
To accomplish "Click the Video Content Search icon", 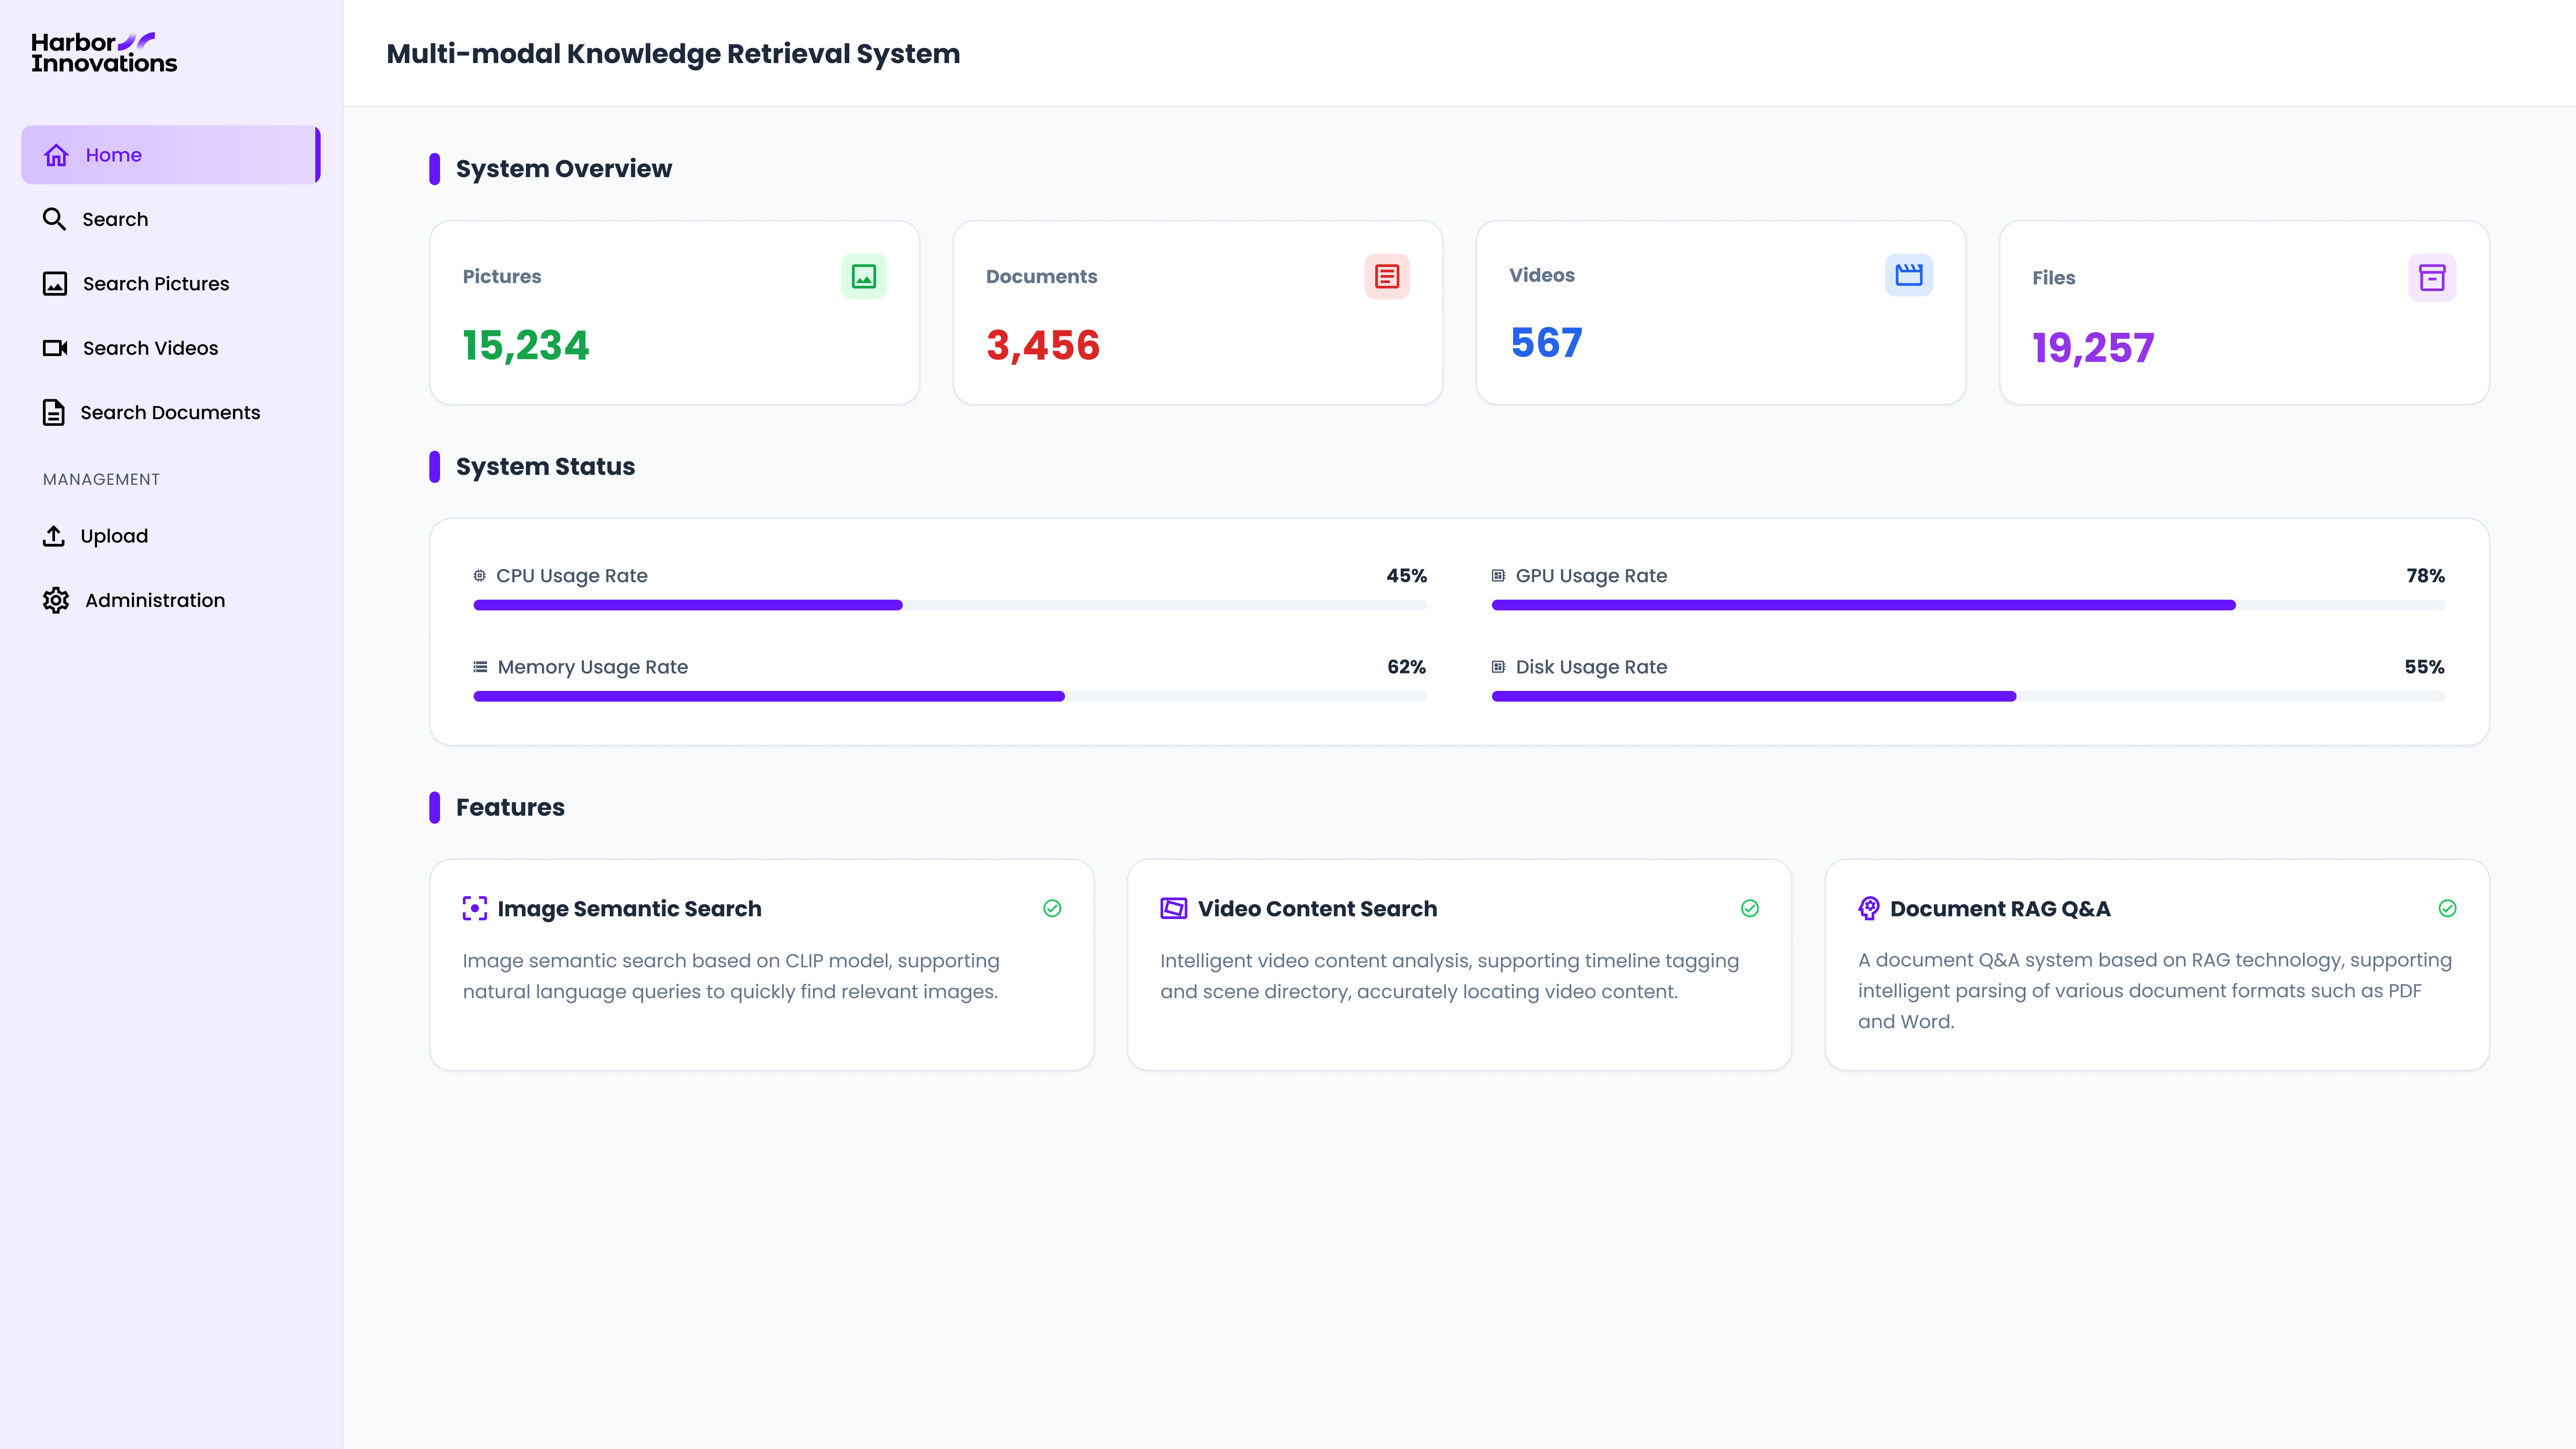I will pos(1174,908).
